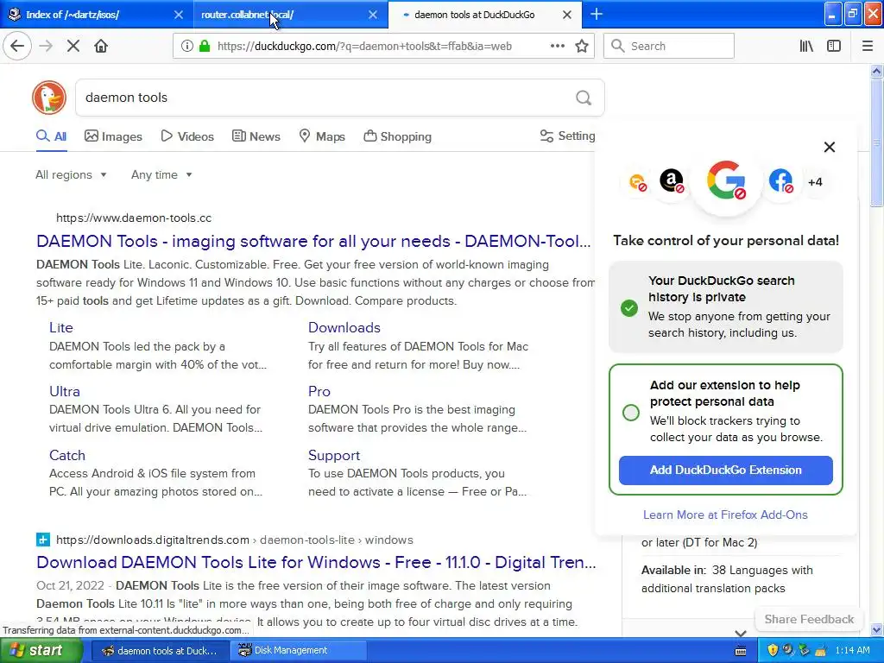Switch to Shopping results
The image size is (884, 663).
click(x=397, y=136)
